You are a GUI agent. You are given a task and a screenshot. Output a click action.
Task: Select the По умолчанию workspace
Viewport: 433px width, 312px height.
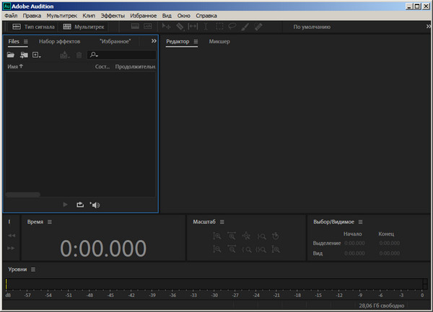(312, 27)
